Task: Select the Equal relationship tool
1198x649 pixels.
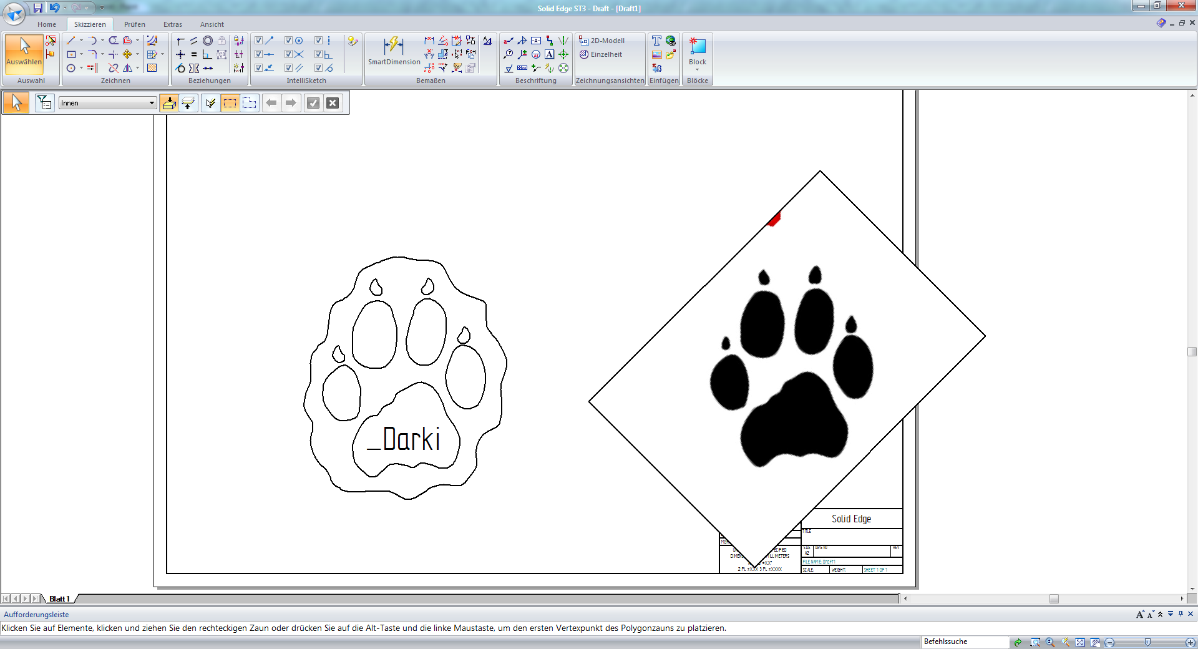Action: (x=194, y=54)
